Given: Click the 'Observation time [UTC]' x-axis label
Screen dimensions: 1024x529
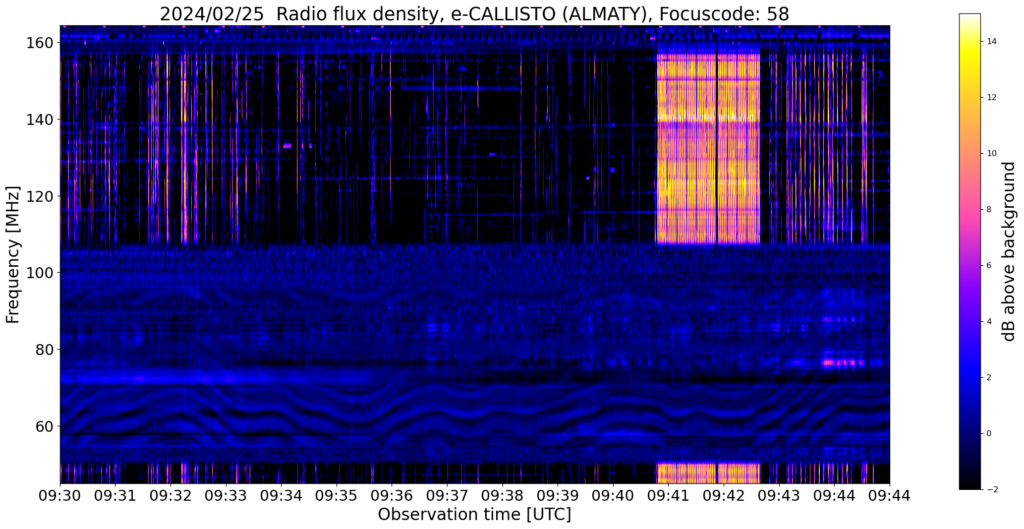Looking at the screenshot, I should pyautogui.click(x=474, y=514).
